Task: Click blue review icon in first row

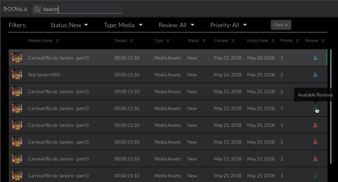Action: [315, 58]
